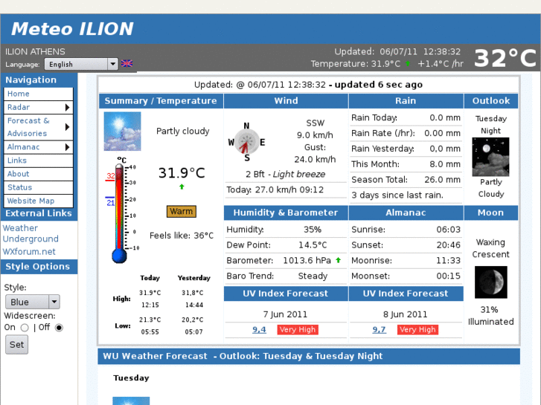Click Meteo ILION site title

[x=72, y=29]
